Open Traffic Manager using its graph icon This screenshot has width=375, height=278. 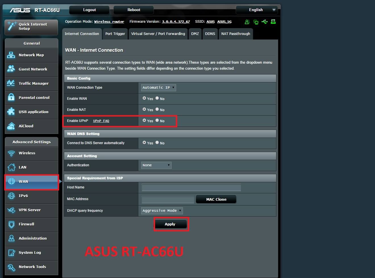(11, 83)
